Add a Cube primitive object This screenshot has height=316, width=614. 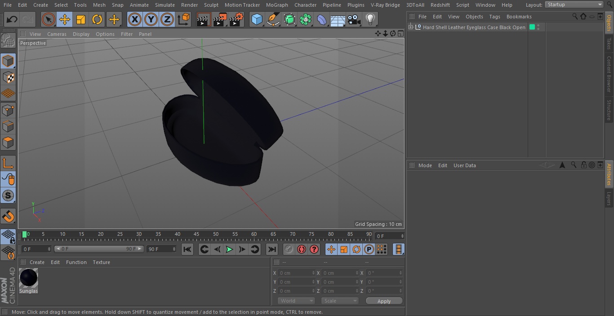pos(257,19)
